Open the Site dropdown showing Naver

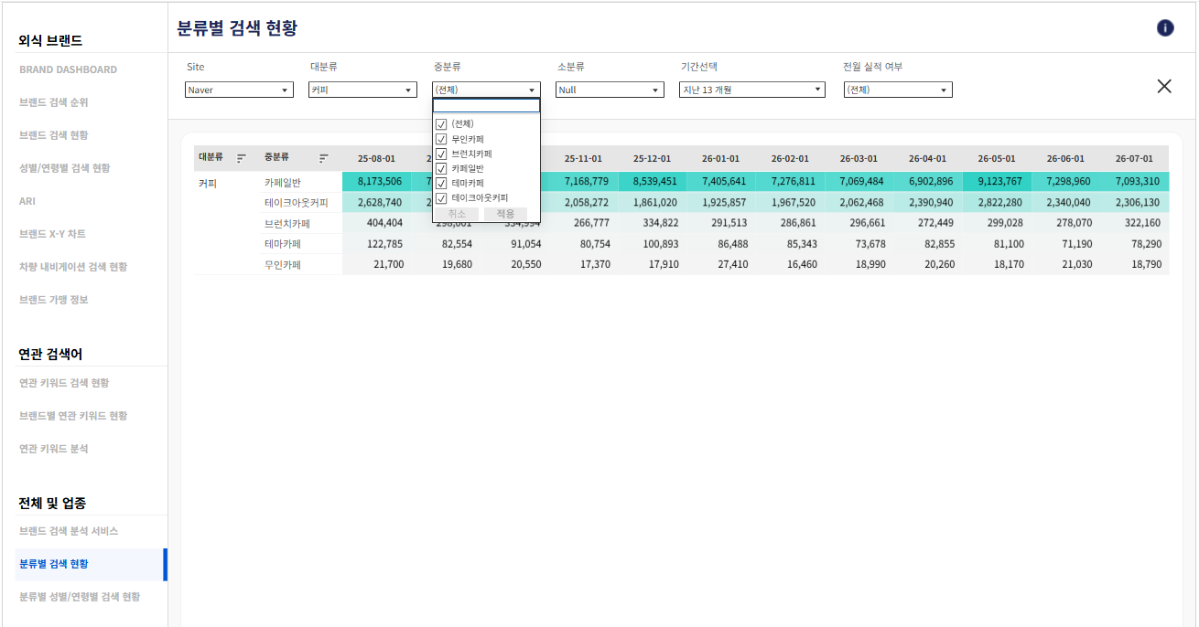239,90
